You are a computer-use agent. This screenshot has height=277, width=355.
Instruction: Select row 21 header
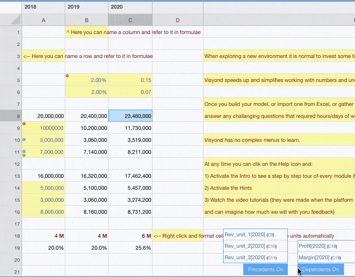11,271
